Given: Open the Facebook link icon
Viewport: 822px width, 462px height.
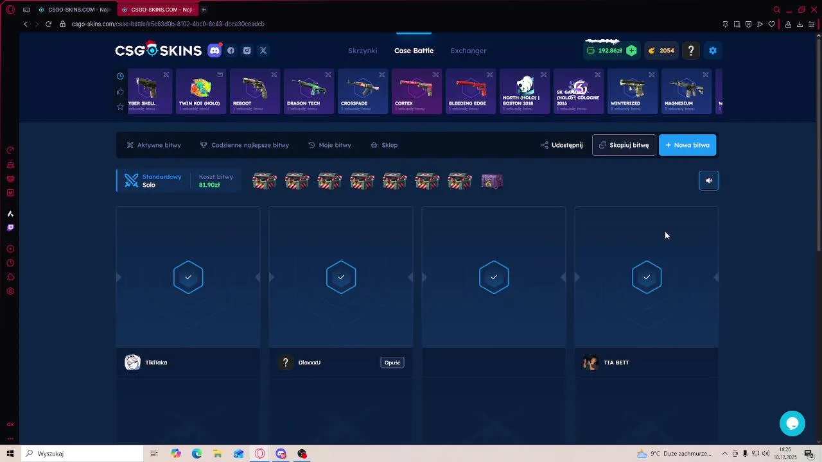Looking at the screenshot, I should [x=231, y=51].
